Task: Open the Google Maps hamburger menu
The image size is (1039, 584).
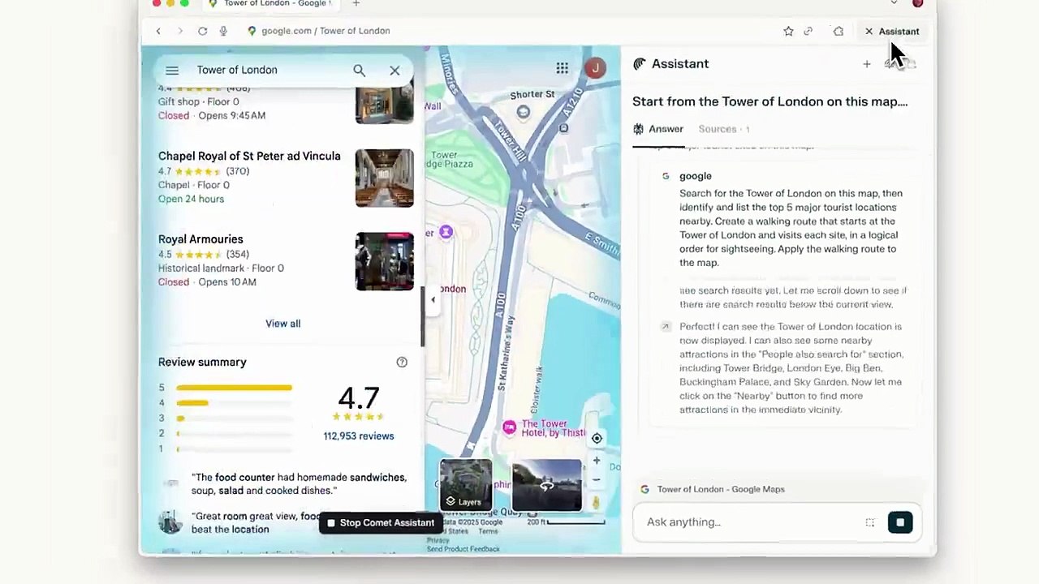Action: click(172, 71)
